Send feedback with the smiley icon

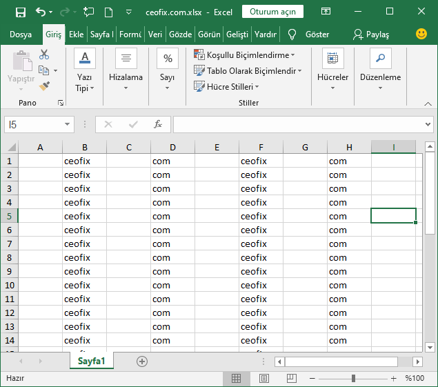click(421, 34)
